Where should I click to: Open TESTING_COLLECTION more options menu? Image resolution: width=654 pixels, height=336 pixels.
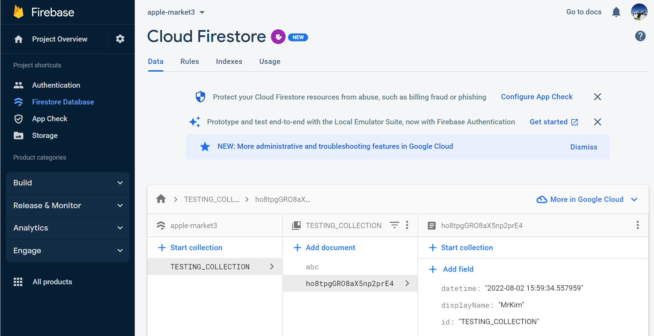(407, 225)
